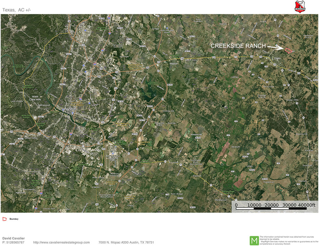Click the Cavalier real estate logo
The height and width of the screenshot is (246, 319).
(299, 6)
